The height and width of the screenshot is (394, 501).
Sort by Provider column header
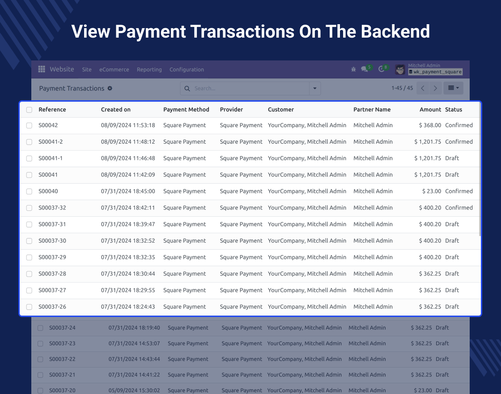(231, 109)
